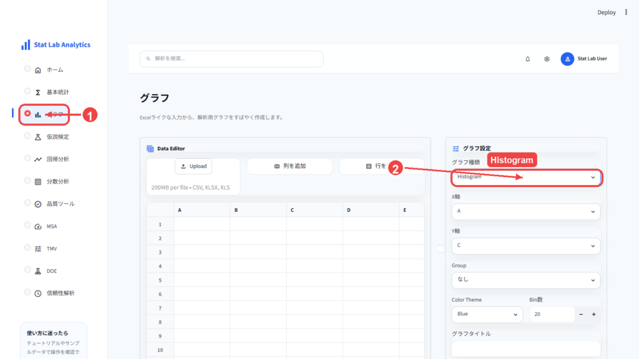This screenshot has width=639, height=359.
Task: Click the sliders icon for TMV
Action: click(38, 249)
